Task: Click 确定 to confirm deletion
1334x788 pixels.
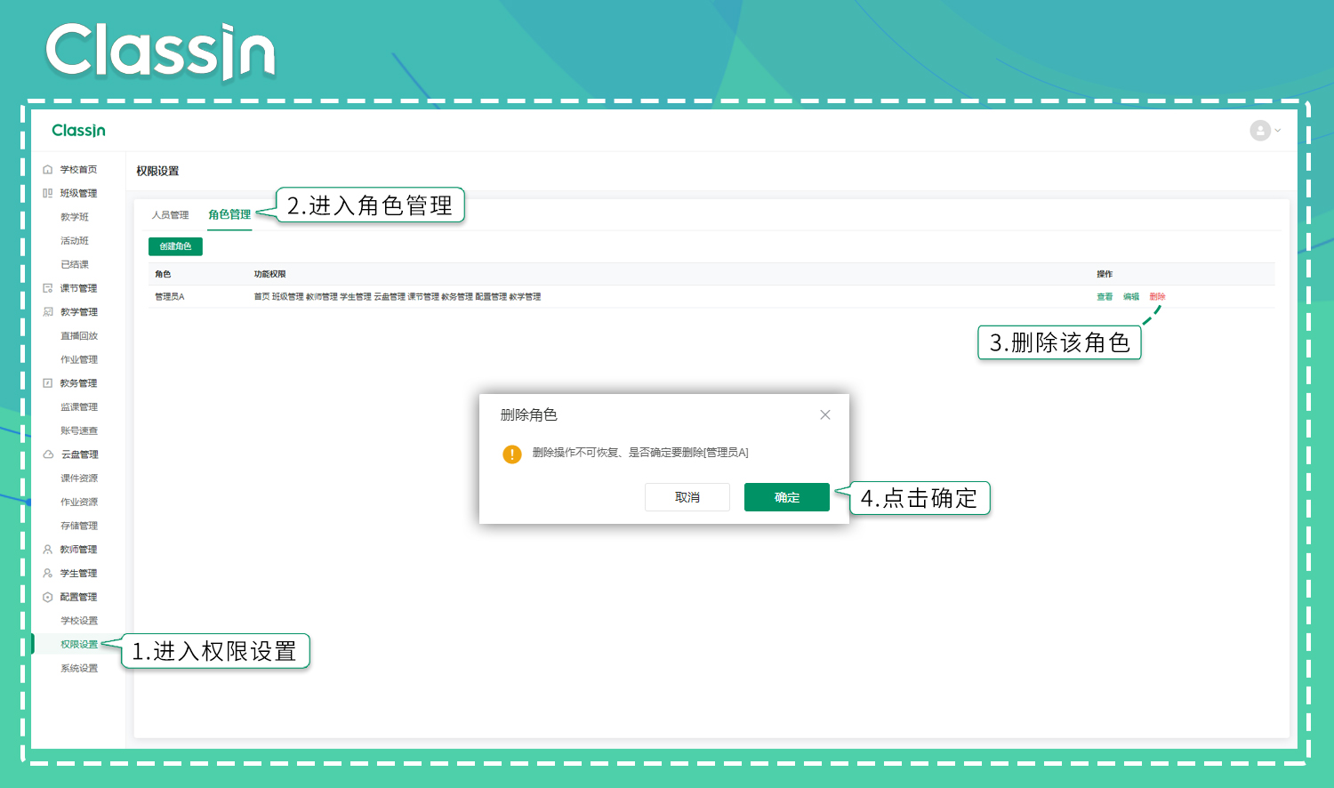Action: coord(787,497)
